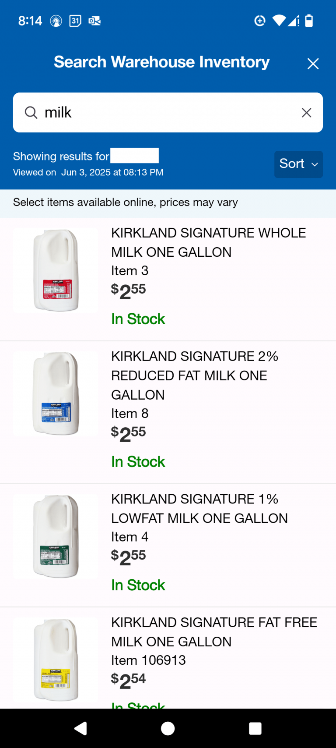336x748 pixels.
Task: Tap the magnifying glass search icon
Action: click(x=31, y=113)
